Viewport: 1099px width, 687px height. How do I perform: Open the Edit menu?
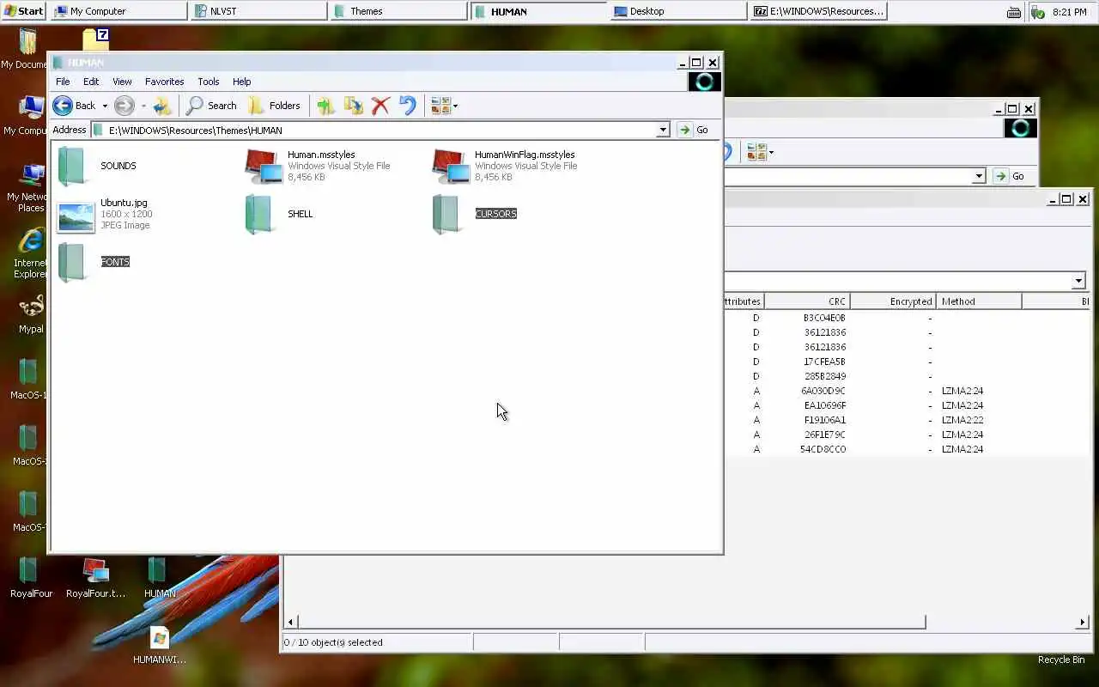coord(91,82)
